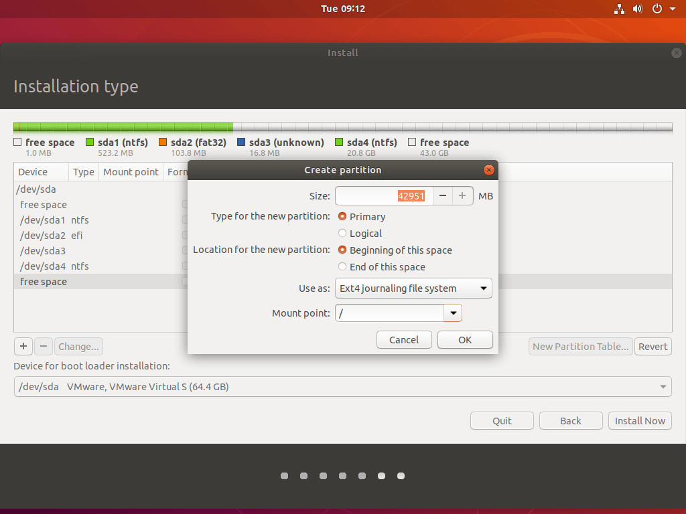The image size is (686, 514).
Task: Choose Beginning of this space location
Action: click(x=342, y=250)
